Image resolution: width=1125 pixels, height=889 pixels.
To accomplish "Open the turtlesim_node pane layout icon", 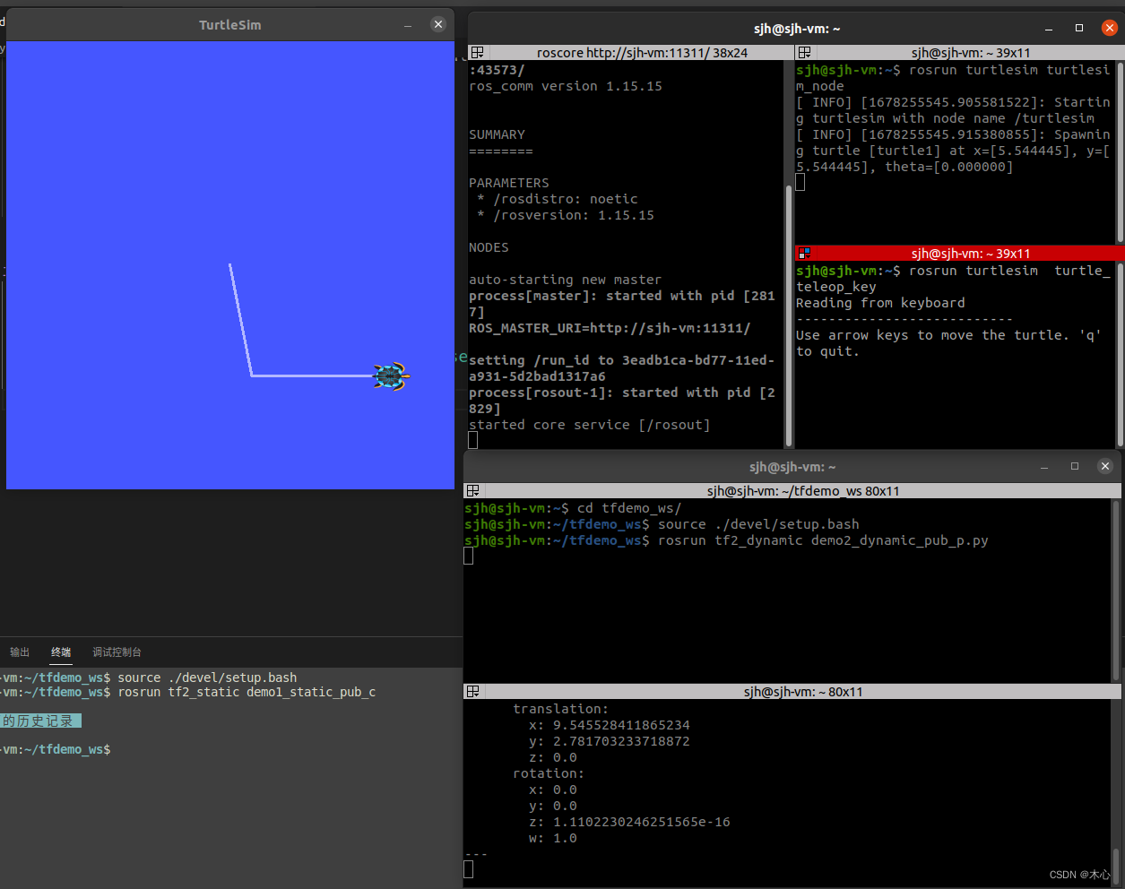I will coord(804,53).
